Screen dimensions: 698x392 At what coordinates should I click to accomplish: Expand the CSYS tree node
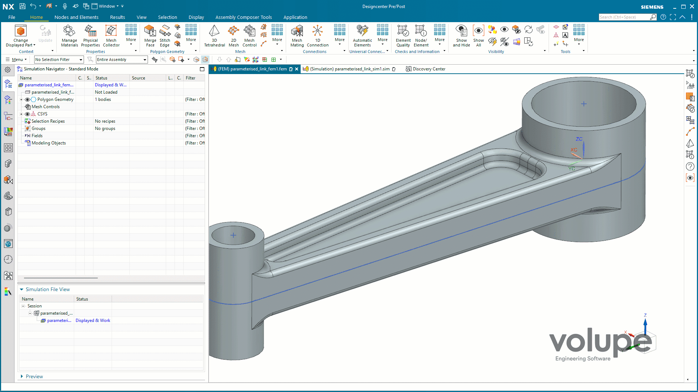[x=21, y=114]
